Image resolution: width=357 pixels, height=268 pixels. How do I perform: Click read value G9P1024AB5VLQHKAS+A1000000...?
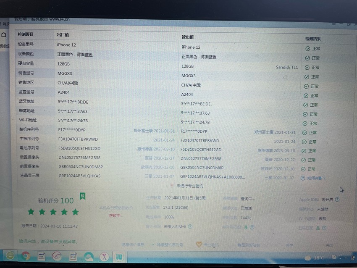(213, 177)
